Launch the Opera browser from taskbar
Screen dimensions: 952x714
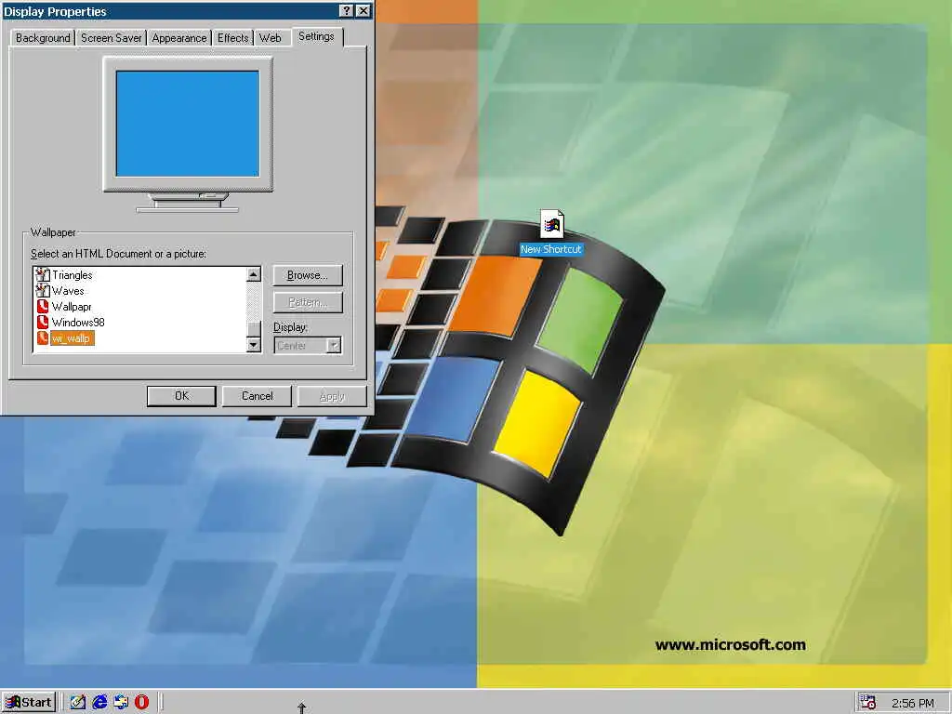(141, 703)
